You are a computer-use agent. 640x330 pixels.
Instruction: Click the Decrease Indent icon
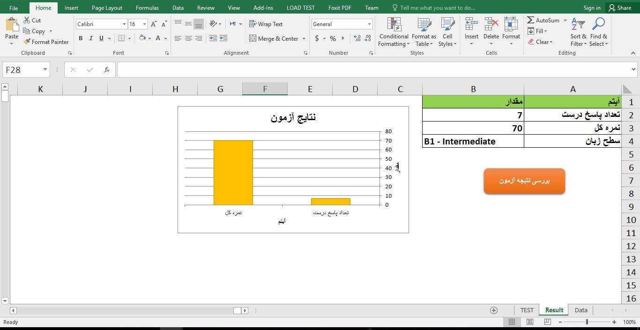[213, 38]
